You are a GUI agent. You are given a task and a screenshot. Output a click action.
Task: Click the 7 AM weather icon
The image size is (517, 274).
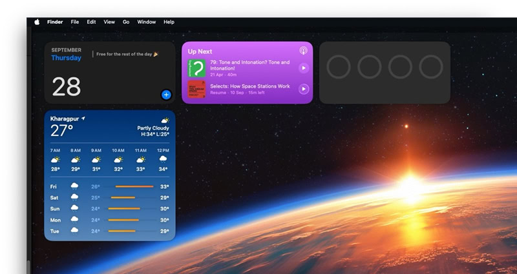[55, 160]
